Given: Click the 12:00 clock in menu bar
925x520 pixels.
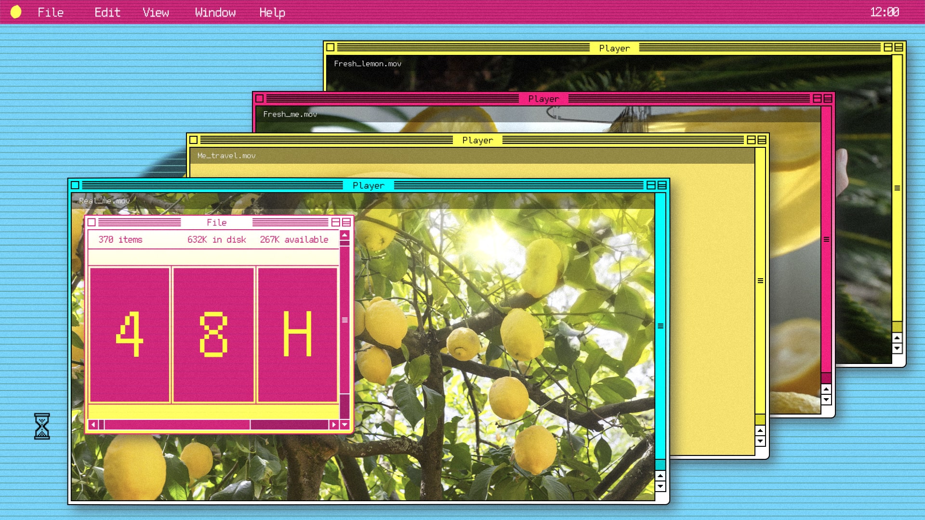Looking at the screenshot, I should click(884, 13).
